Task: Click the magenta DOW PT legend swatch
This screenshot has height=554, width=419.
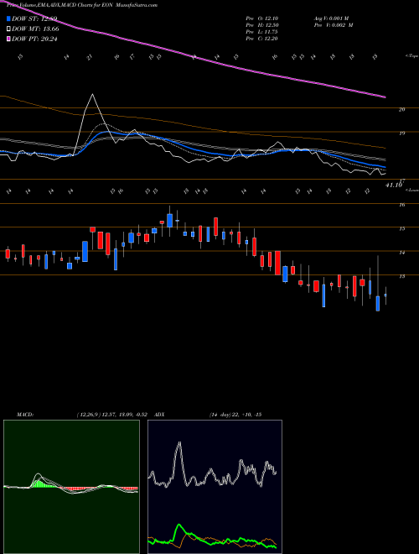Action: [8, 39]
